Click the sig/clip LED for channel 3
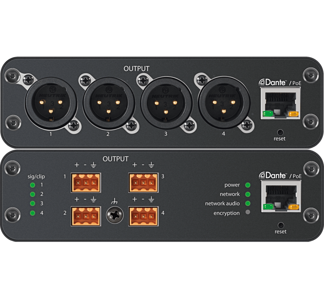Screen dimensions: 324x303 coord(32,203)
